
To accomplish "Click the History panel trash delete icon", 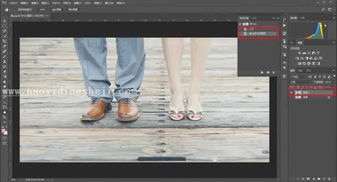I will [x=273, y=73].
